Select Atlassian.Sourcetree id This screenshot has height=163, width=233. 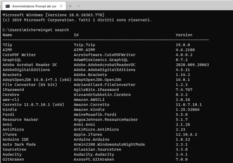(98, 149)
